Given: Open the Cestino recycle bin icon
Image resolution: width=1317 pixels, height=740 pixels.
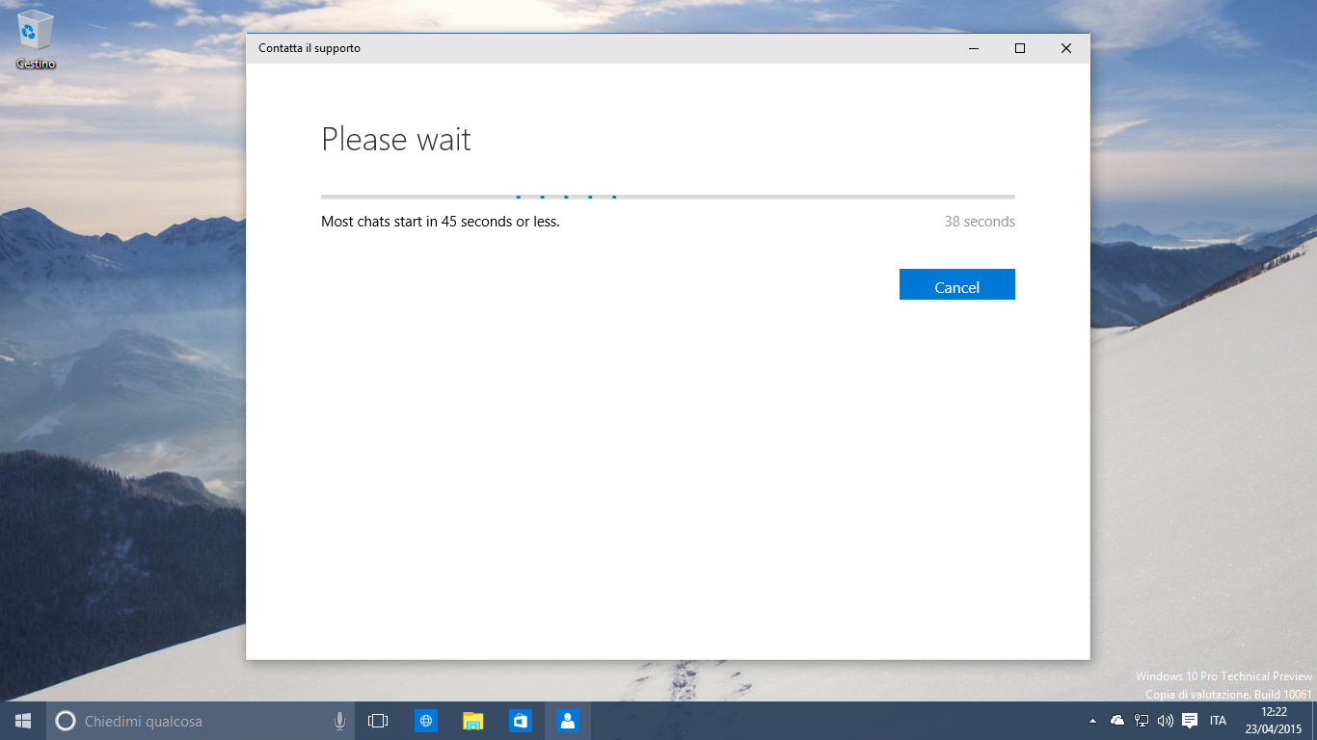Looking at the screenshot, I should [x=36, y=40].
